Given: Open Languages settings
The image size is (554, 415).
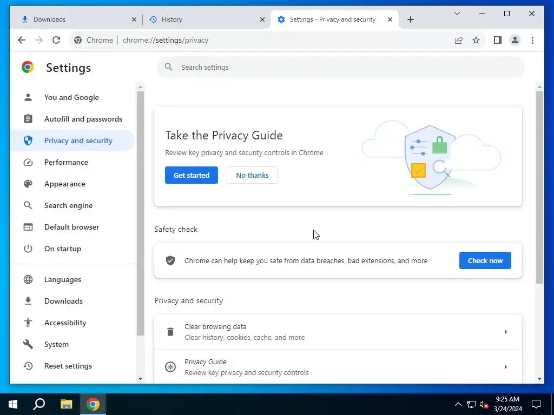Looking at the screenshot, I should pos(72,279).
